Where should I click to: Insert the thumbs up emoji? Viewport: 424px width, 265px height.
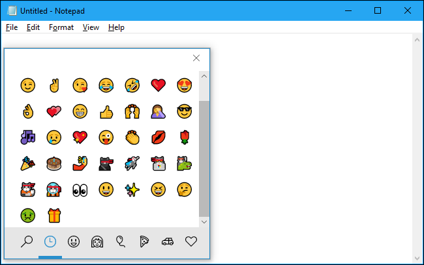(106, 112)
